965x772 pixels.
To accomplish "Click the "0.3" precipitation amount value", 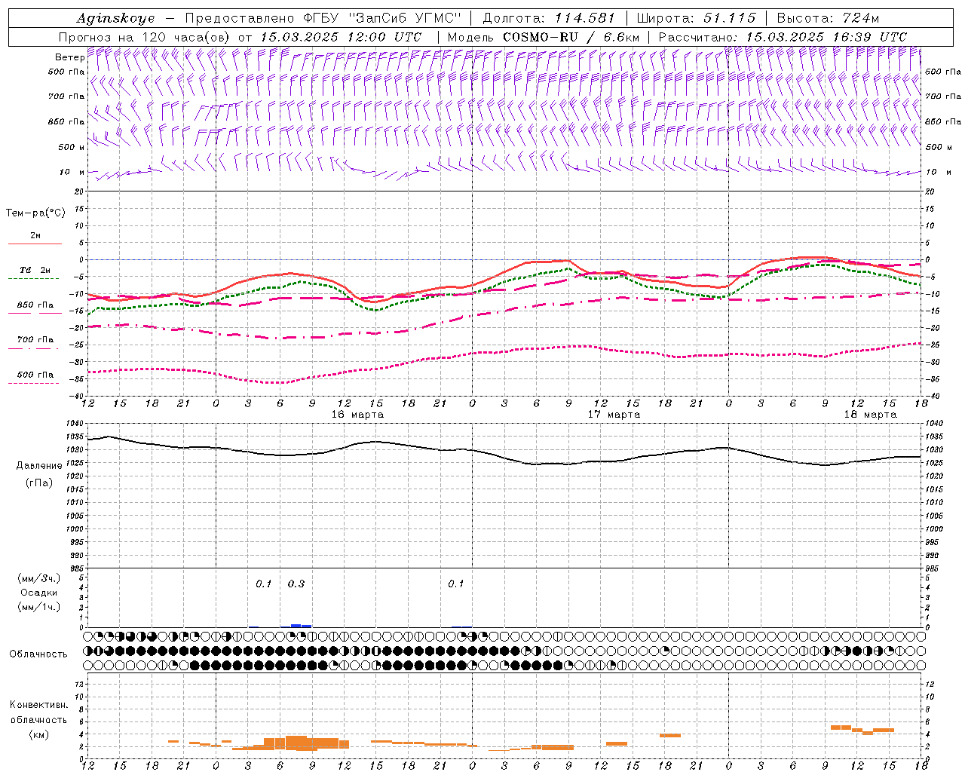I will 296,584.
